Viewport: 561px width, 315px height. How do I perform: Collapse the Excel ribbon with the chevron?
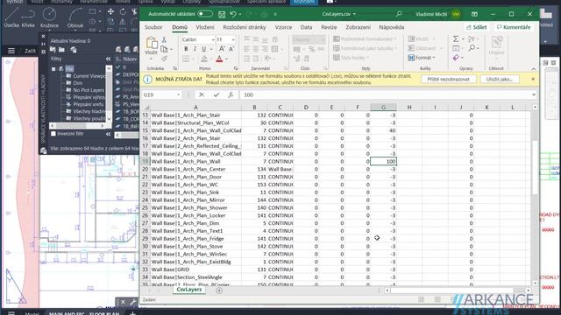pyautogui.click(x=534, y=68)
